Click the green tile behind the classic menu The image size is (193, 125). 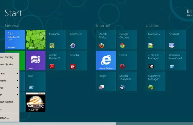22,61
